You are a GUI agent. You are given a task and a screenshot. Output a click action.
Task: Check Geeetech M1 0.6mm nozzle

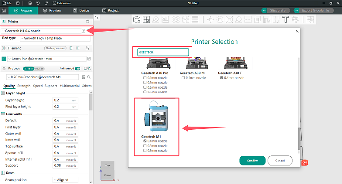pos(145,151)
